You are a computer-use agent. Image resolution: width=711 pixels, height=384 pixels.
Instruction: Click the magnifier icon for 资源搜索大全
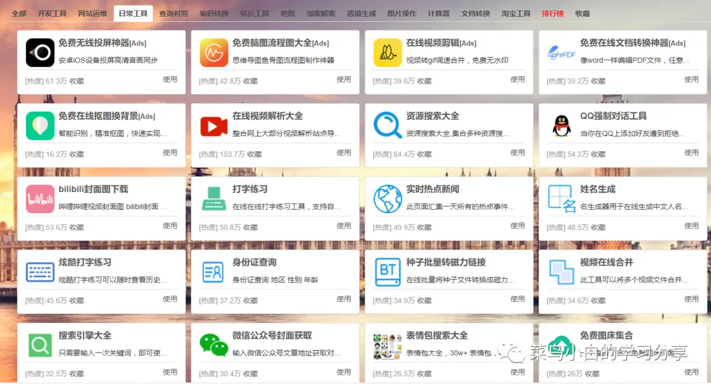[x=388, y=126]
